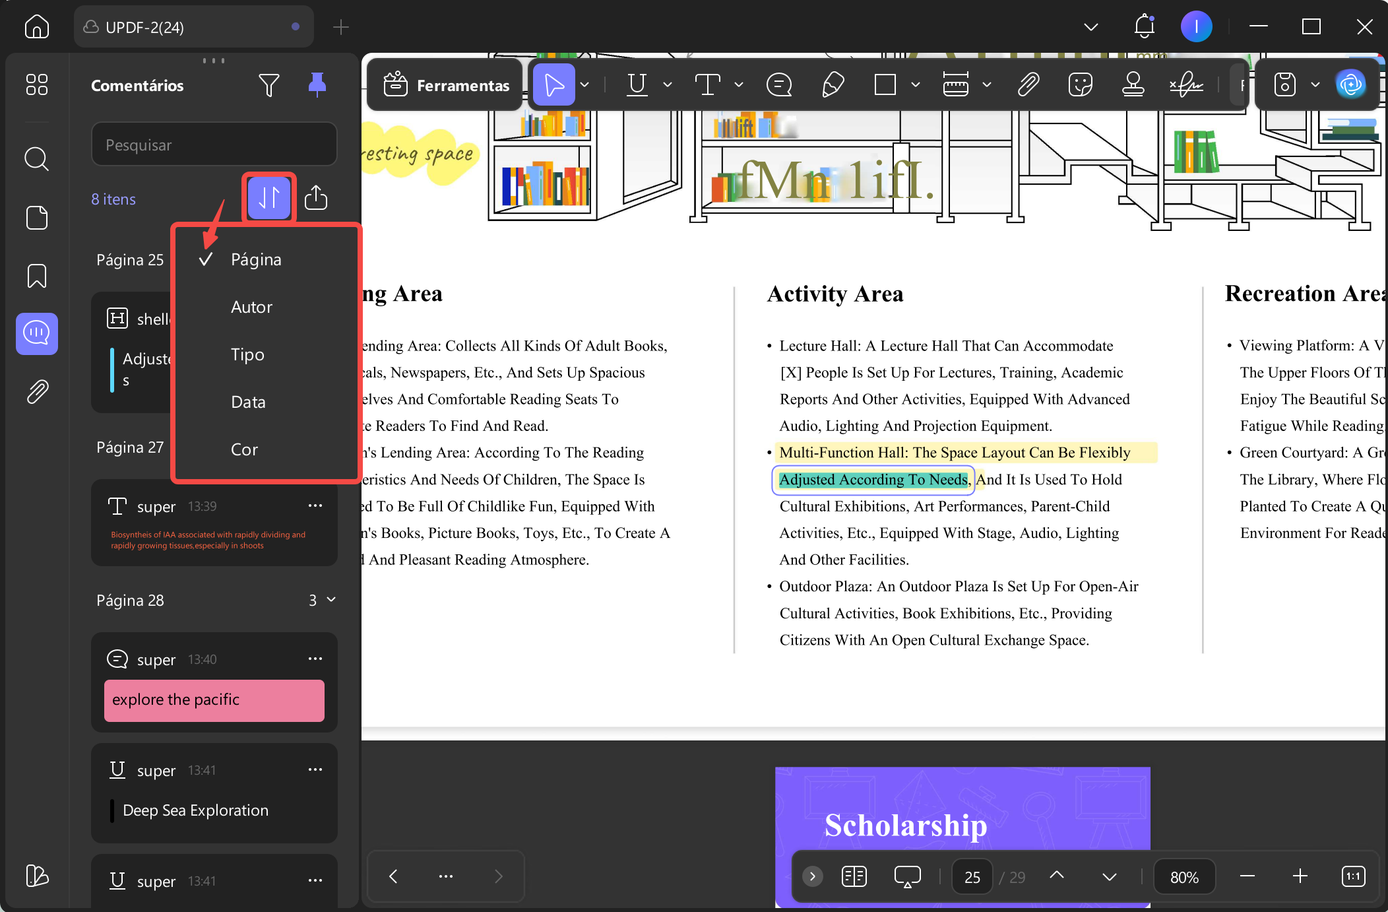Open the tab list dropdown chevron
Screen dimensions: 1388x912
pyautogui.click(x=1091, y=27)
